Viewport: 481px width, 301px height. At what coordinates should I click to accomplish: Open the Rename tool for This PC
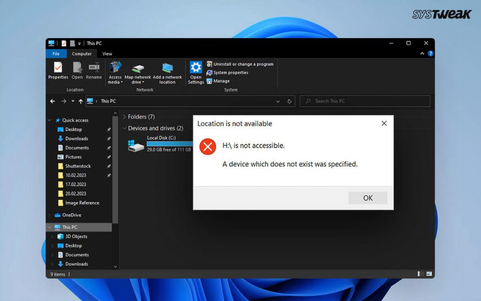click(94, 71)
